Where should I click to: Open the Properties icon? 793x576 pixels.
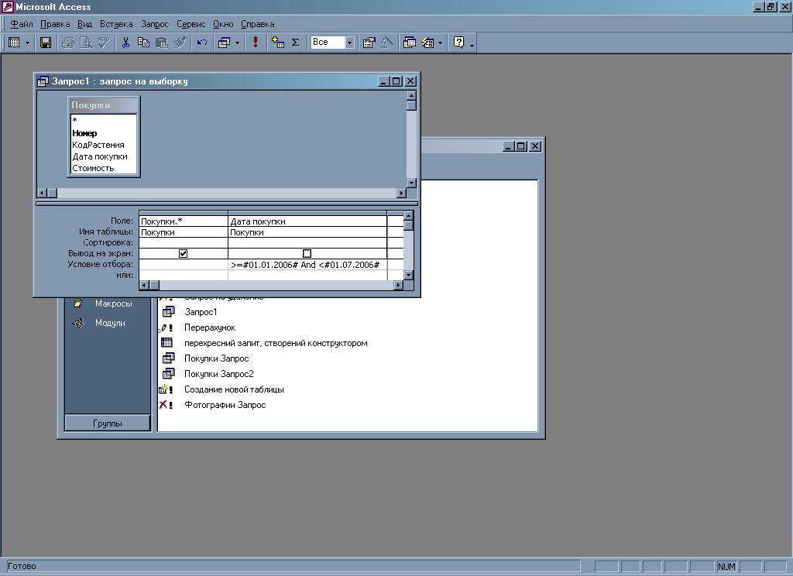coord(369,43)
